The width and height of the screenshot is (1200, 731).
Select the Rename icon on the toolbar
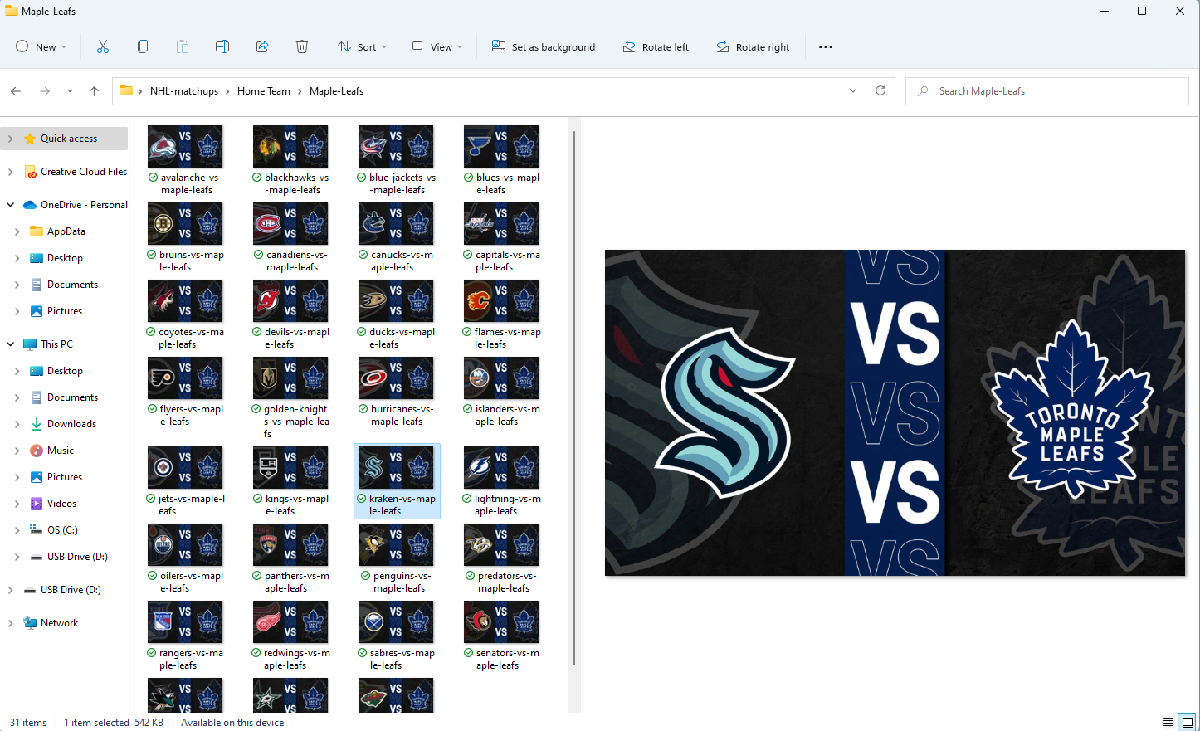pos(222,46)
